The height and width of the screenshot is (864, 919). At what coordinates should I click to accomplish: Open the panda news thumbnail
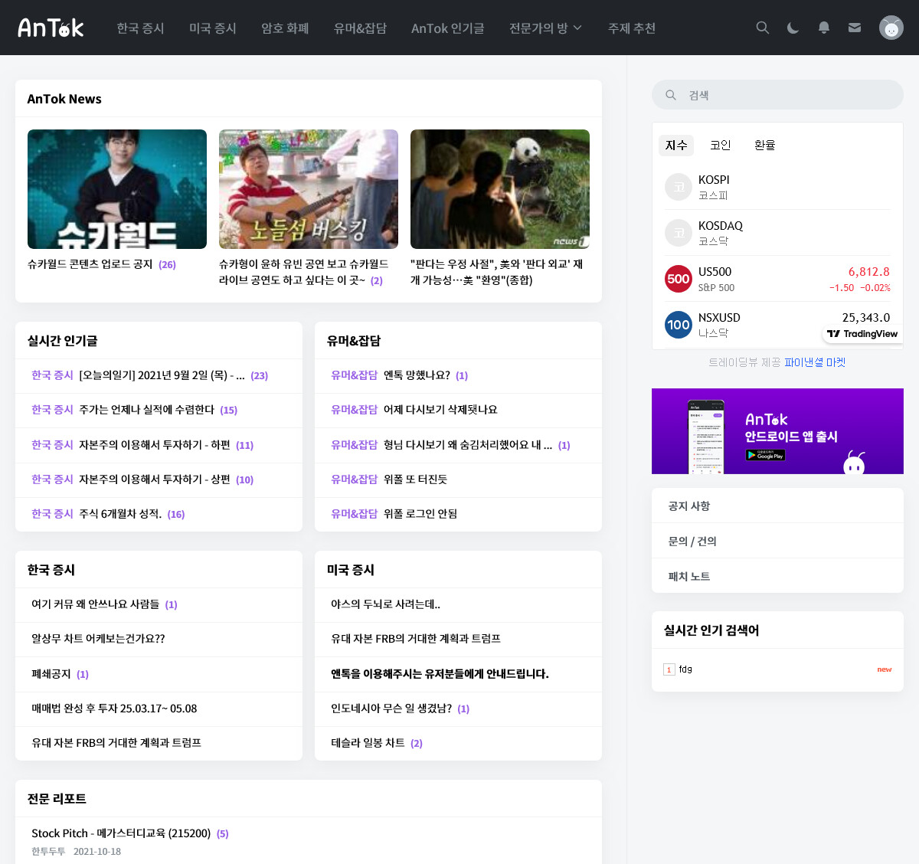point(500,189)
